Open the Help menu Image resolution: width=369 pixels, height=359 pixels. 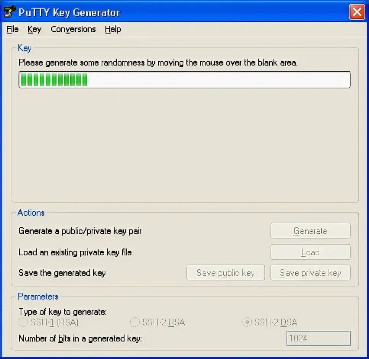point(113,29)
